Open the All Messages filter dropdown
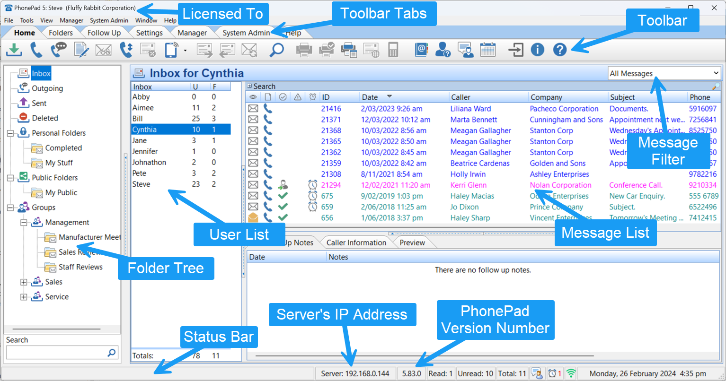The image size is (726, 381). pyautogui.click(x=716, y=73)
